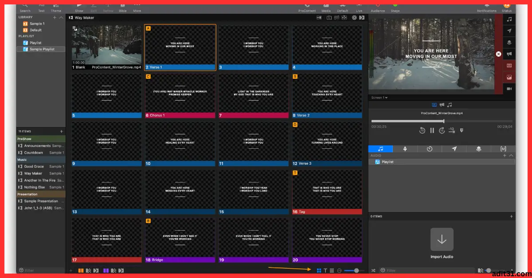Jump to last 10 seconds
Image resolution: width=532 pixels, height=278 pixels.
(452, 130)
